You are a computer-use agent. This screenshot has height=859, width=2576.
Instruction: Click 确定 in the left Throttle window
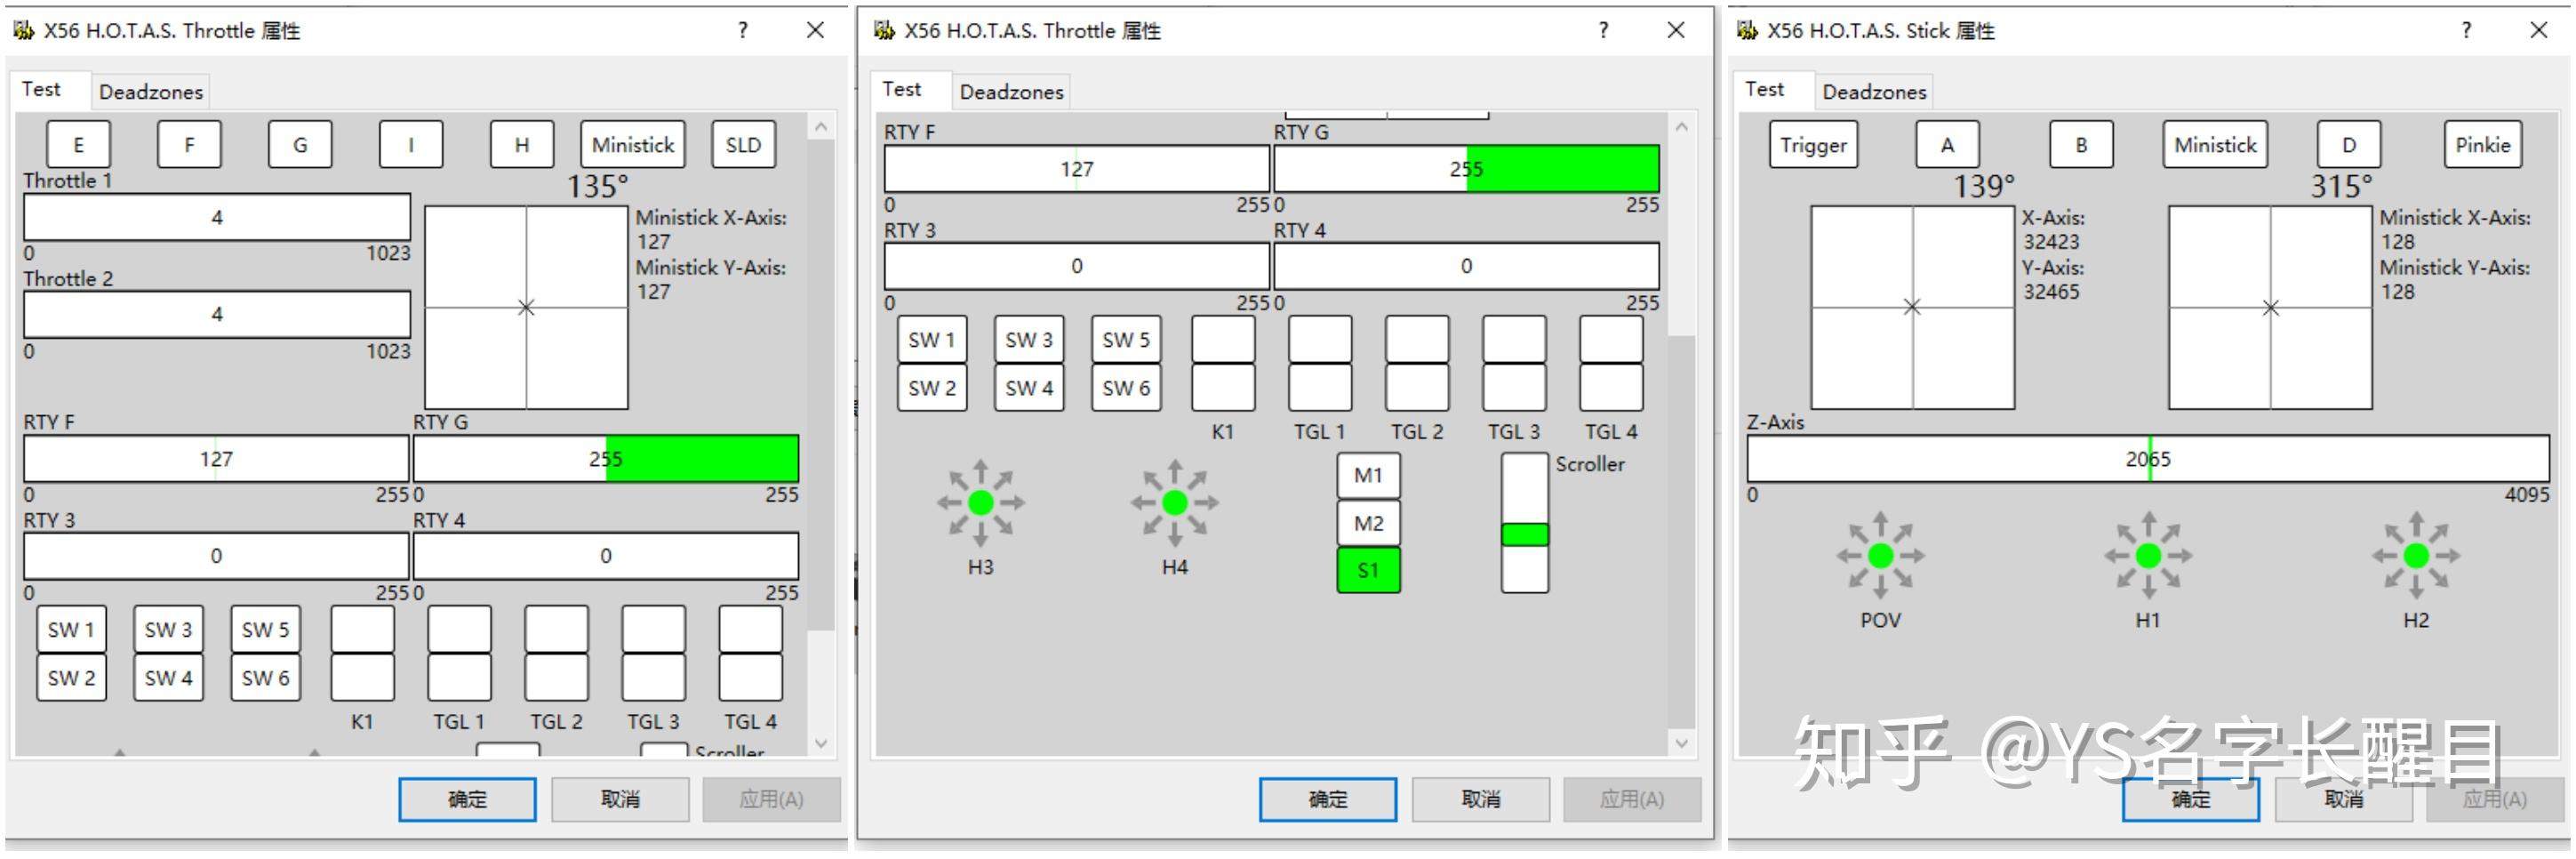467,800
